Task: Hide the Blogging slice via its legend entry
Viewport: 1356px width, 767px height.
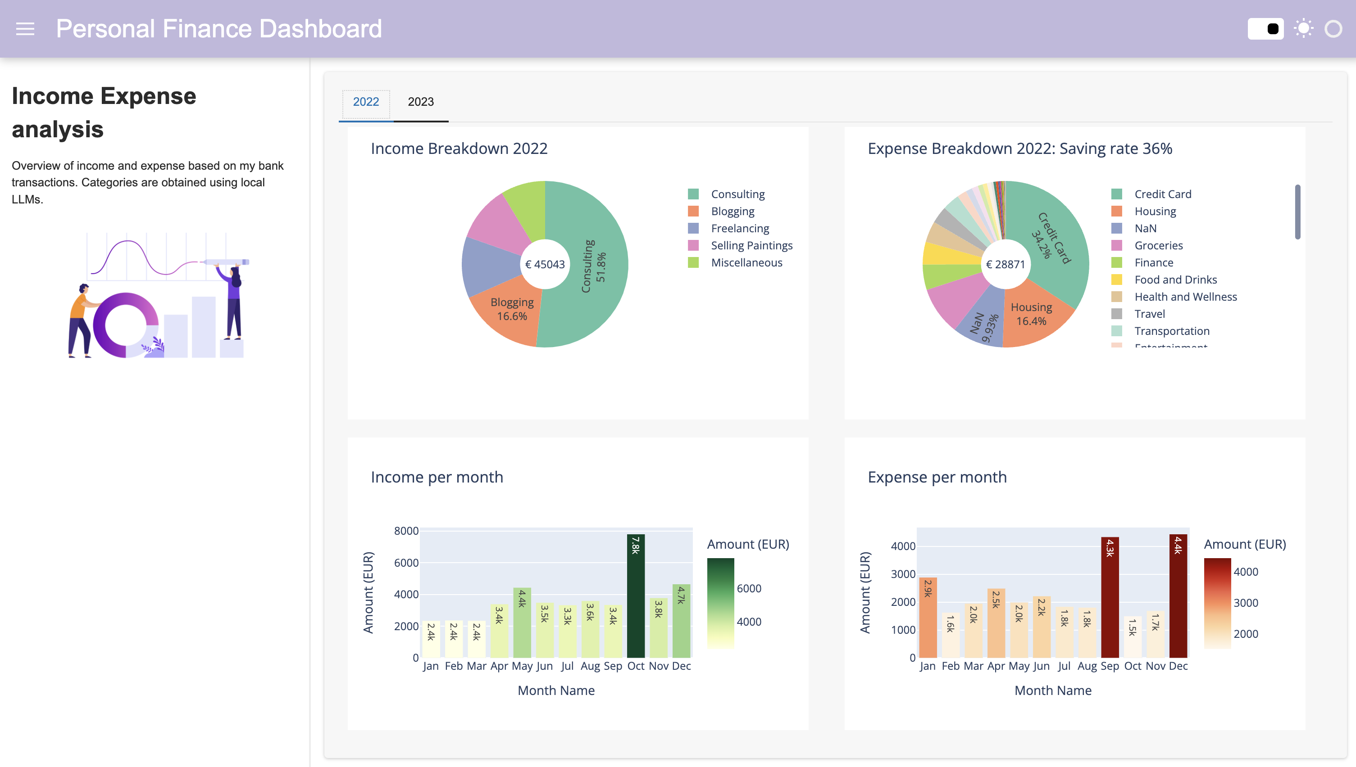Action: click(694, 211)
